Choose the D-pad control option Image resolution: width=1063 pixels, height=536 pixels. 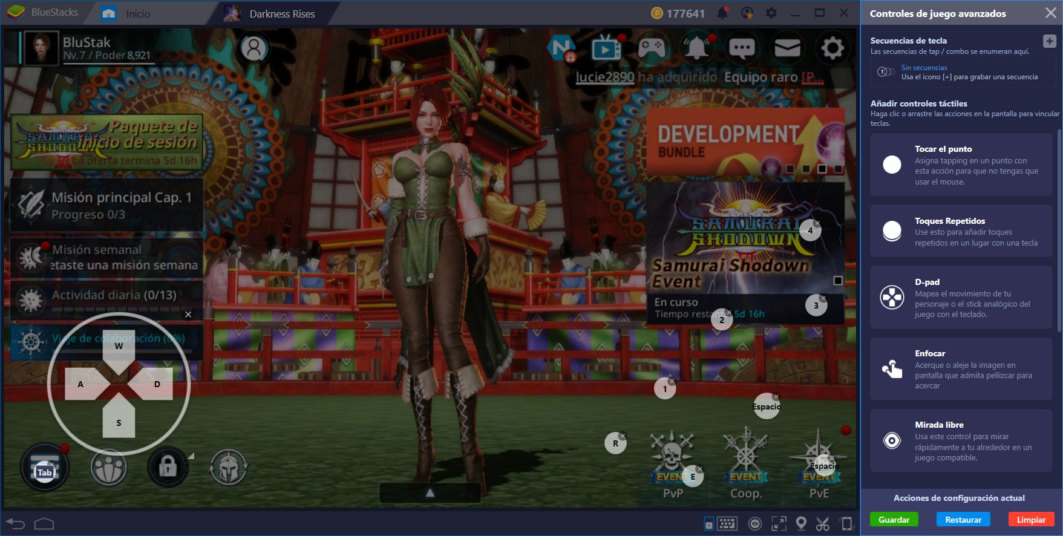961,298
